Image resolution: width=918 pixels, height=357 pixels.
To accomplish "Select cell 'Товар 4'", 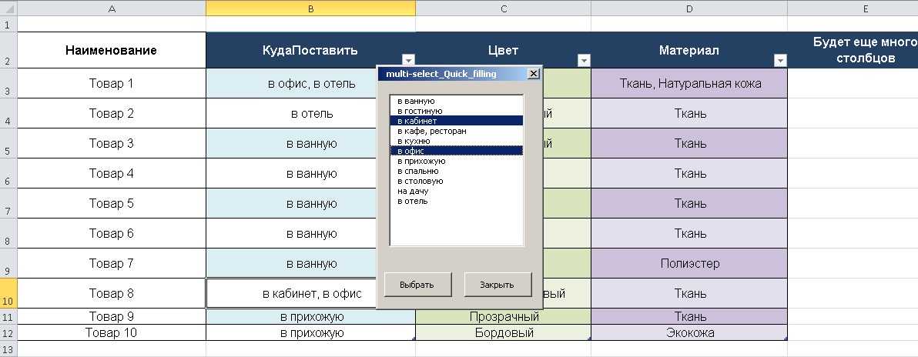I will tap(111, 173).
